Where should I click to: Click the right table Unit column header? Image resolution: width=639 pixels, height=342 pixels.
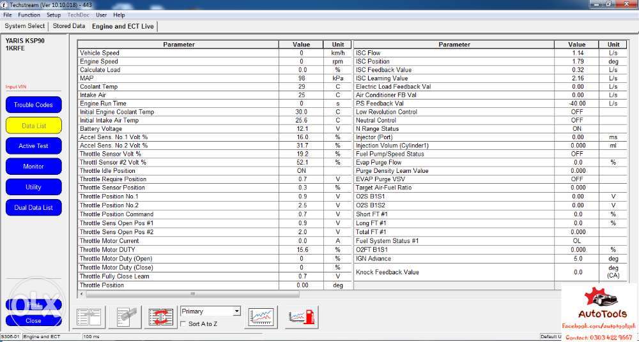point(613,45)
